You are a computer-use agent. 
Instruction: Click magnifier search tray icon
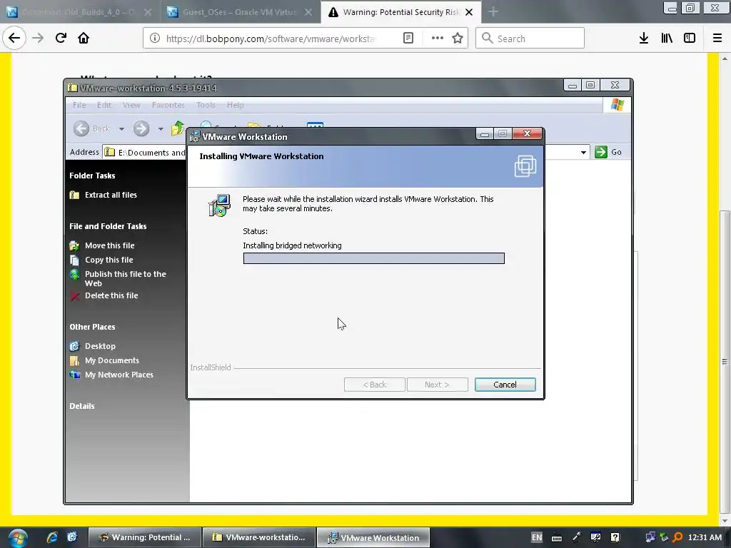coord(677,537)
